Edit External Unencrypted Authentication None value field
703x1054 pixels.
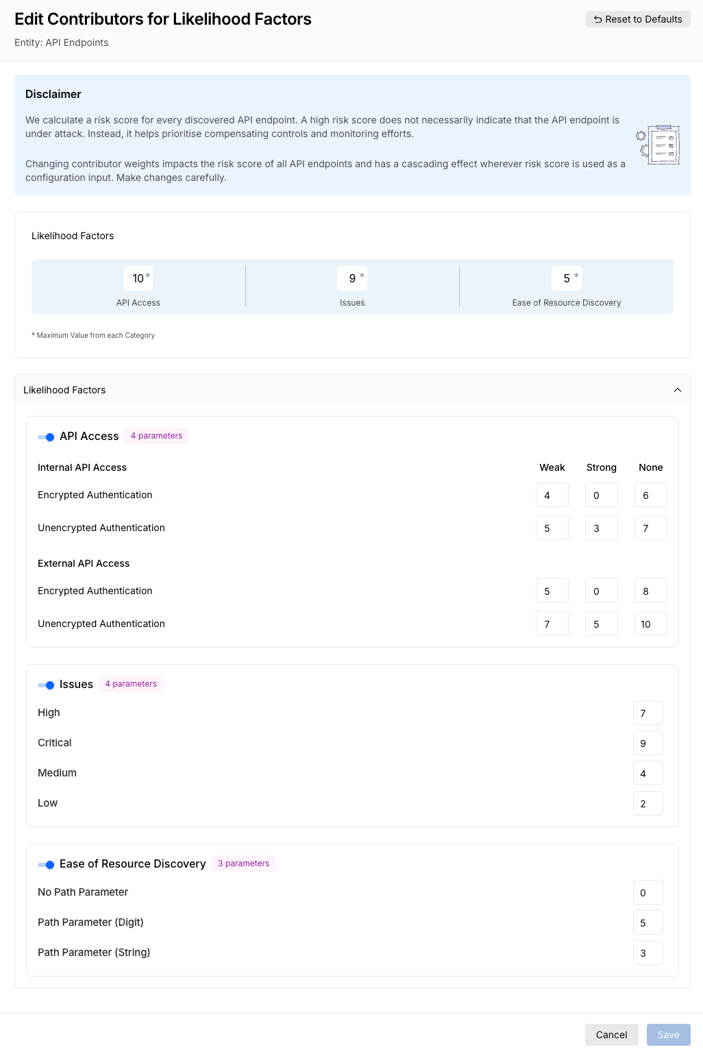650,624
